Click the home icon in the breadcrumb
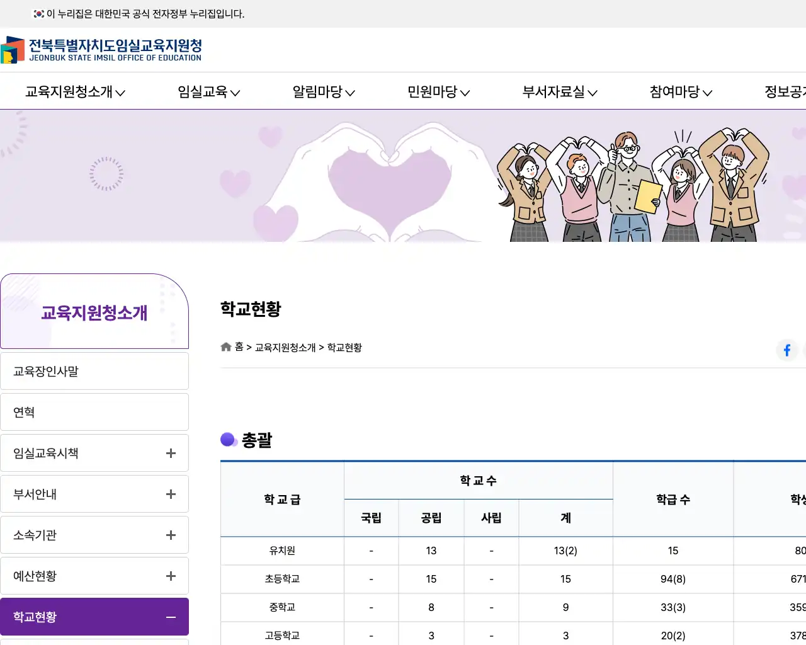Screen dimensions: 806x645 (225, 346)
